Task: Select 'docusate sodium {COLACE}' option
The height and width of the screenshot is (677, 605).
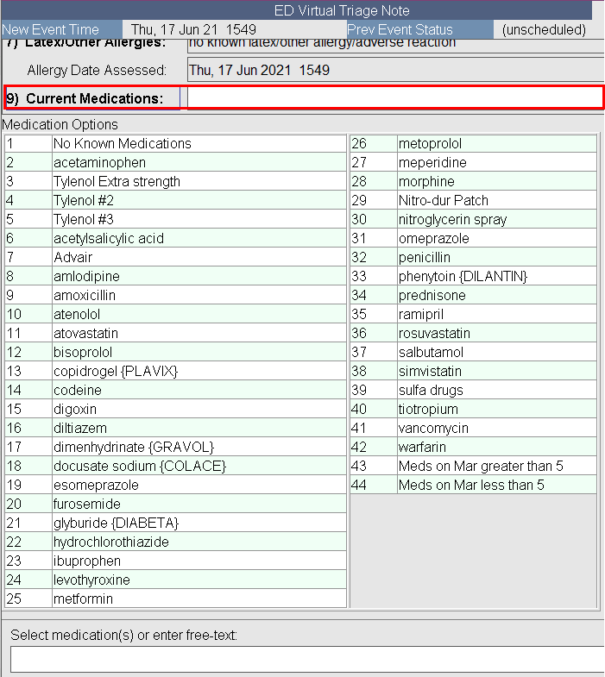Action: pyautogui.click(x=175, y=467)
